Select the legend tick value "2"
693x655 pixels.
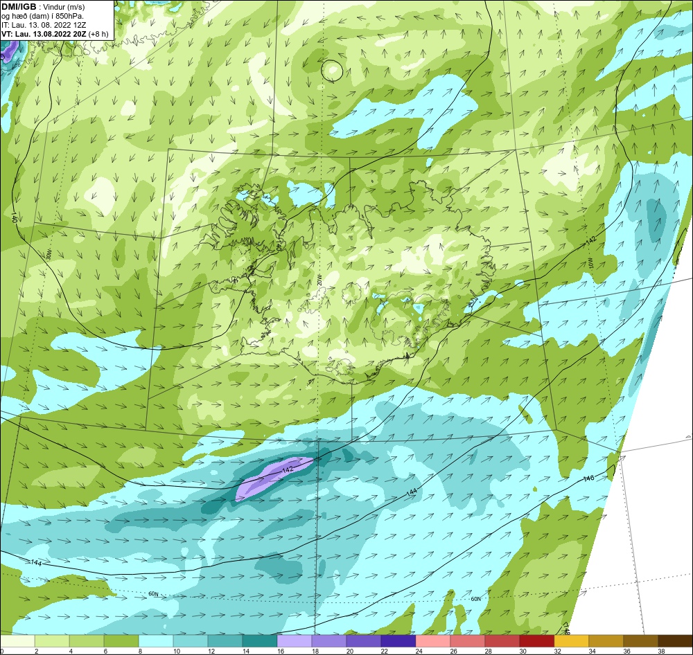pos(36,651)
